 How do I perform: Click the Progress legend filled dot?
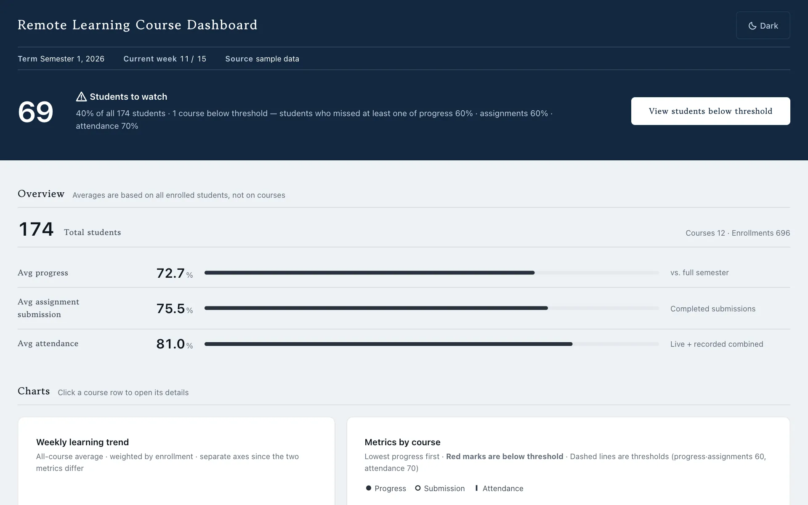click(369, 488)
